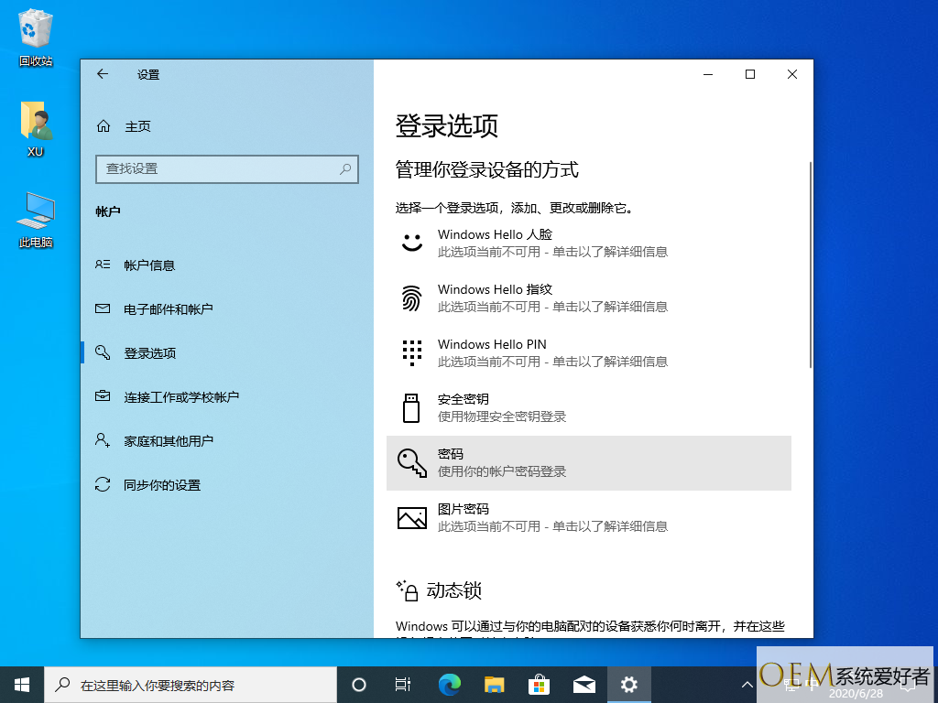Image resolution: width=938 pixels, height=703 pixels.
Task: Click the 登录选项 page heading
Action: pyautogui.click(x=446, y=126)
